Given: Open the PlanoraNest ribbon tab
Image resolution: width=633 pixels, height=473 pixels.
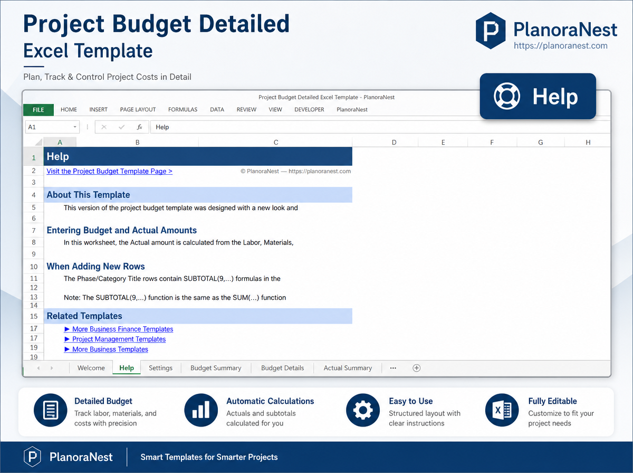Looking at the screenshot, I should coord(352,110).
